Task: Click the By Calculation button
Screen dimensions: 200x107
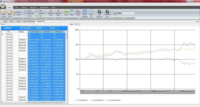Action: (x=26, y=28)
